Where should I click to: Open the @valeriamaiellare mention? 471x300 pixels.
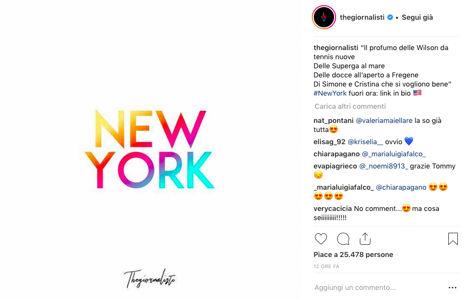pos(384,120)
